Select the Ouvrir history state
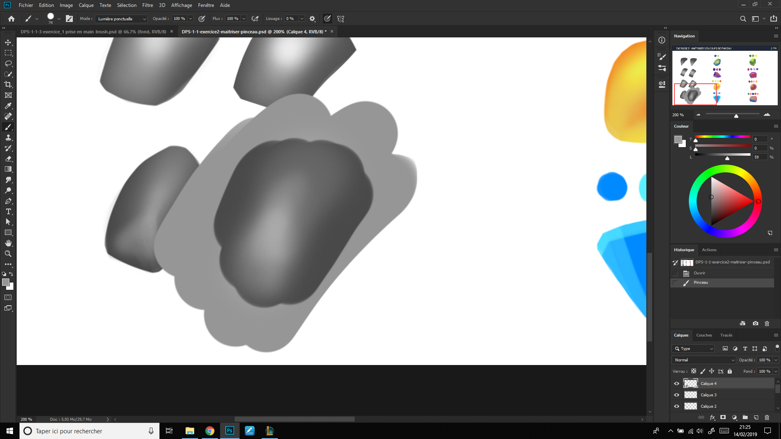Viewport: 781px width, 439px height. tap(699, 273)
